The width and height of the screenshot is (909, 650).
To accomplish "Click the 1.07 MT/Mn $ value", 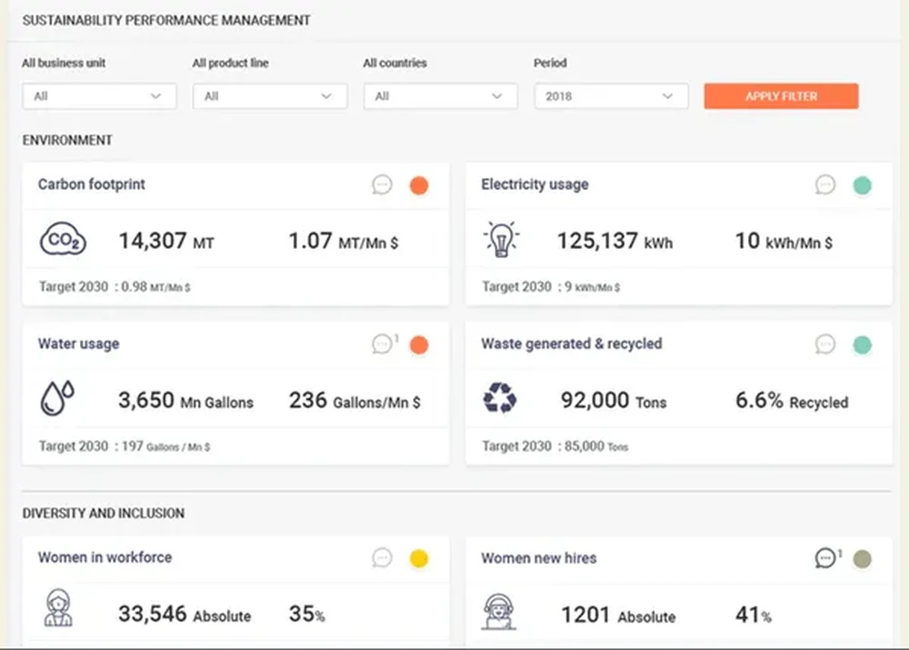I will point(344,241).
